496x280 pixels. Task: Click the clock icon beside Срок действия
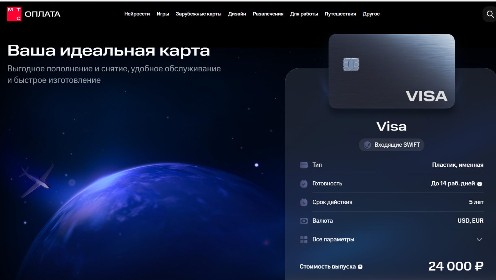(x=304, y=202)
